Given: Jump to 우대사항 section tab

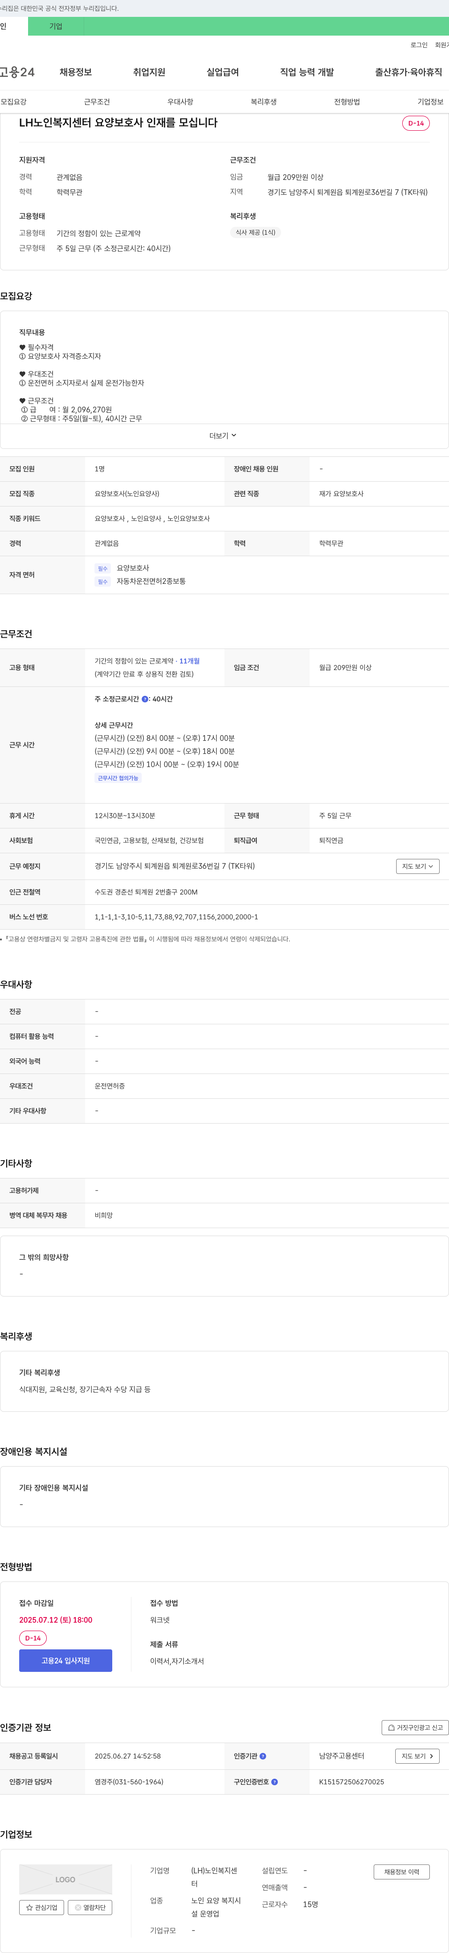Looking at the screenshot, I should pos(180,102).
